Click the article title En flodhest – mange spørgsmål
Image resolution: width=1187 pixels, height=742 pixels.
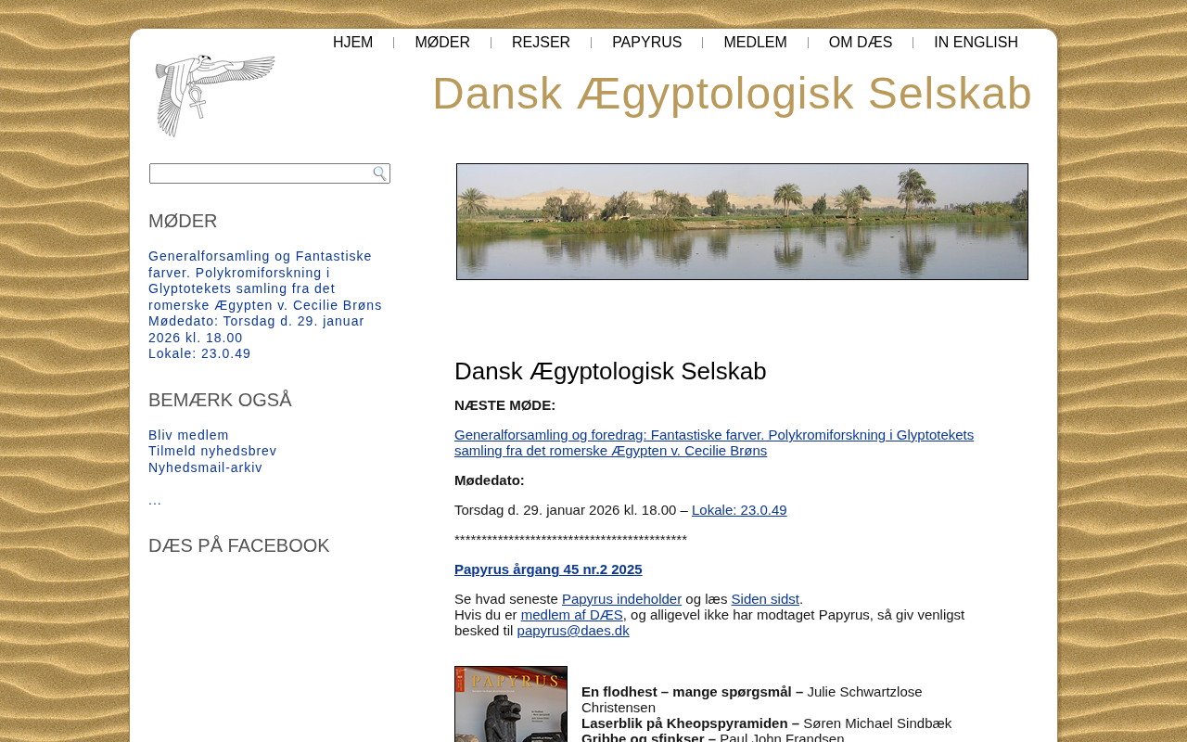pyautogui.click(x=692, y=692)
